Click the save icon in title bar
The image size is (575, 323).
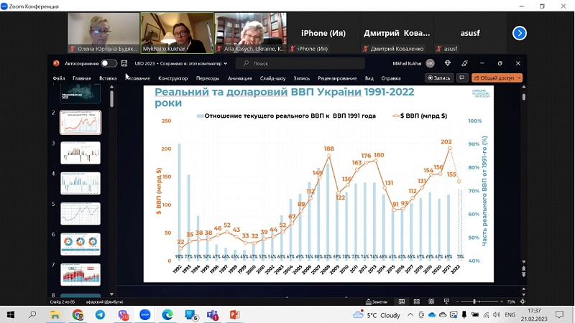click(124, 63)
